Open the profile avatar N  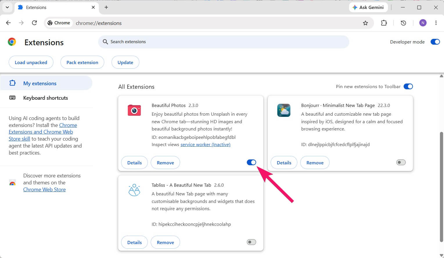pyautogui.click(x=423, y=23)
